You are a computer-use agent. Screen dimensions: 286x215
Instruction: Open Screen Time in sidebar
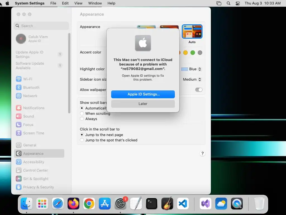[39, 133]
